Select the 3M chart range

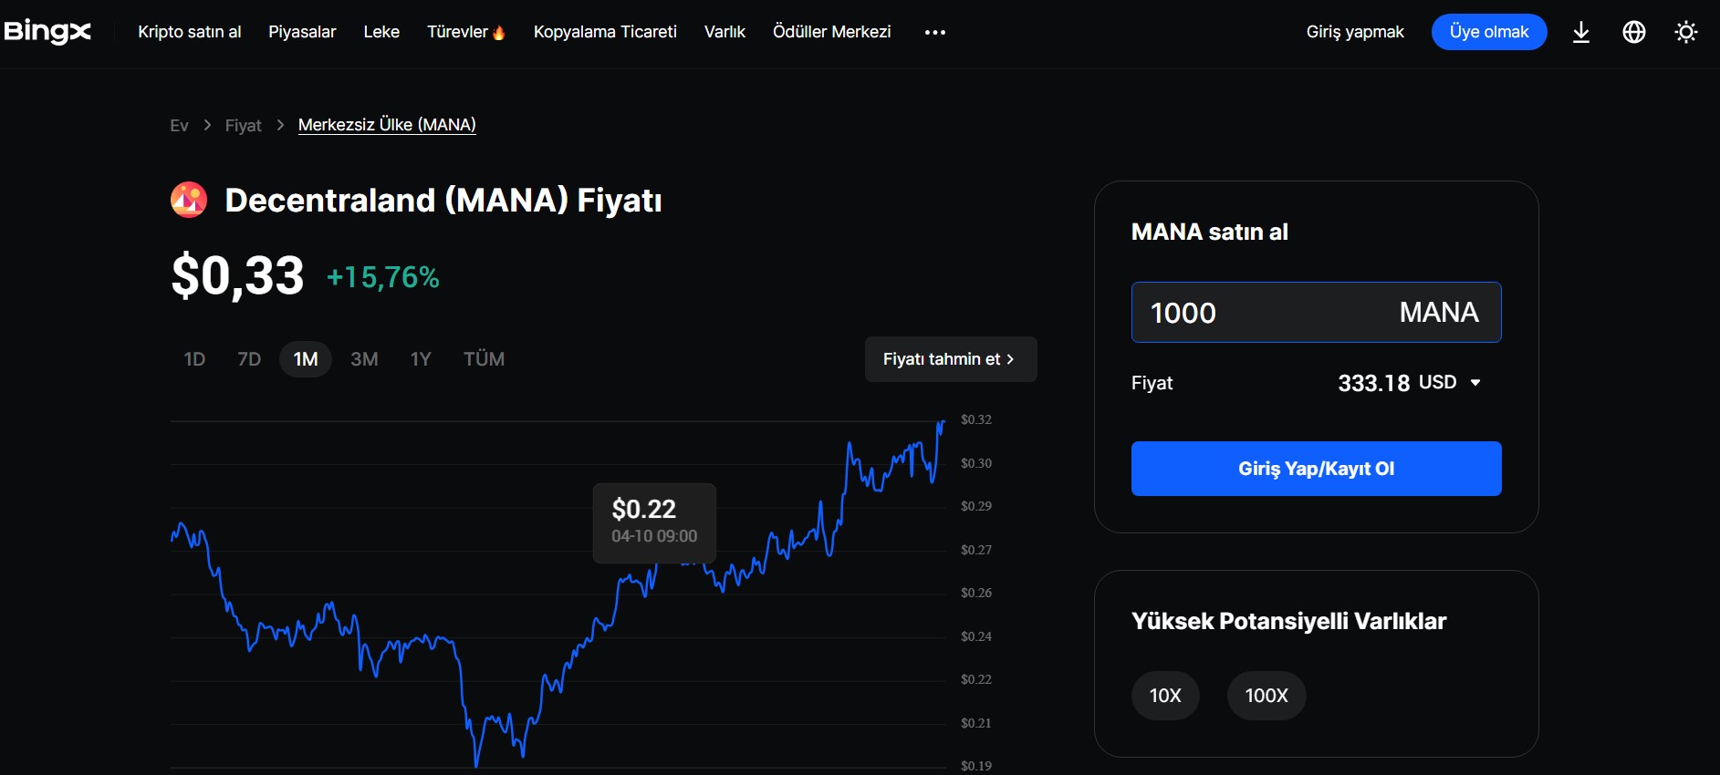coord(364,359)
